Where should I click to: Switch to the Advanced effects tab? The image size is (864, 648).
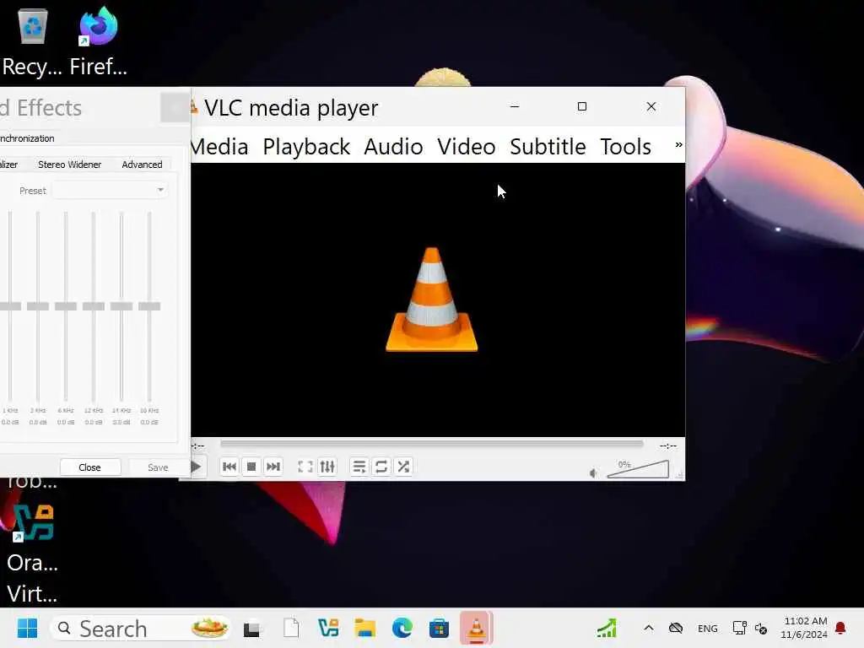click(x=142, y=165)
